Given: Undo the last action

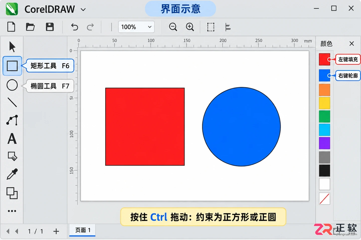Looking at the screenshot, I should point(74,27).
